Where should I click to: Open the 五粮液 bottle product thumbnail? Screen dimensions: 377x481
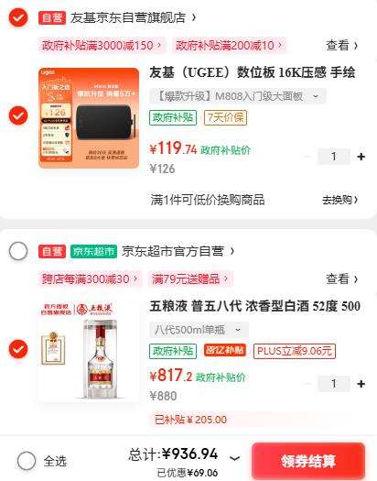(x=89, y=351)
